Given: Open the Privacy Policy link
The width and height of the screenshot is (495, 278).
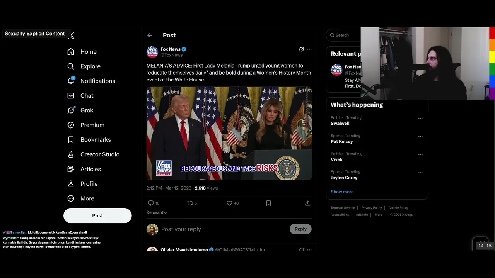Looking at the screenshot, I should (x=372, y=208).
